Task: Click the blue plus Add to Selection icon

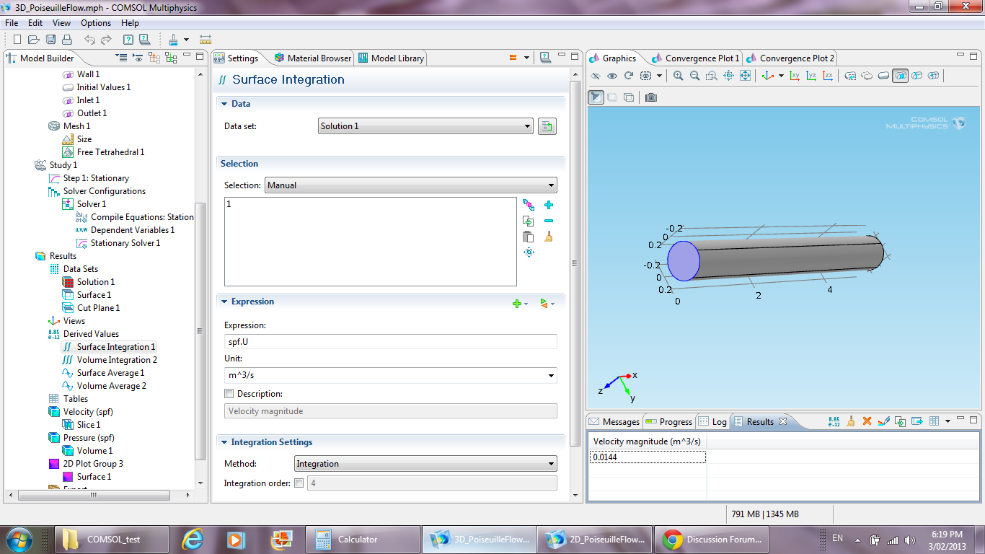Action: pos(549,206)
